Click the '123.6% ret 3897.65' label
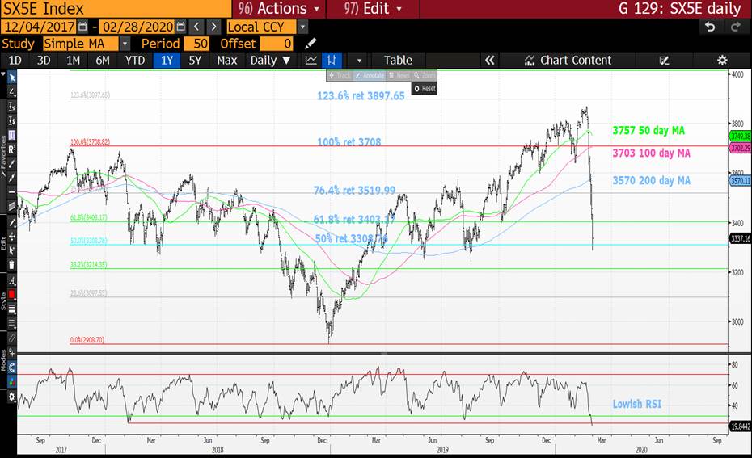The width and height of the screenshot is (752, 458). 361,96
